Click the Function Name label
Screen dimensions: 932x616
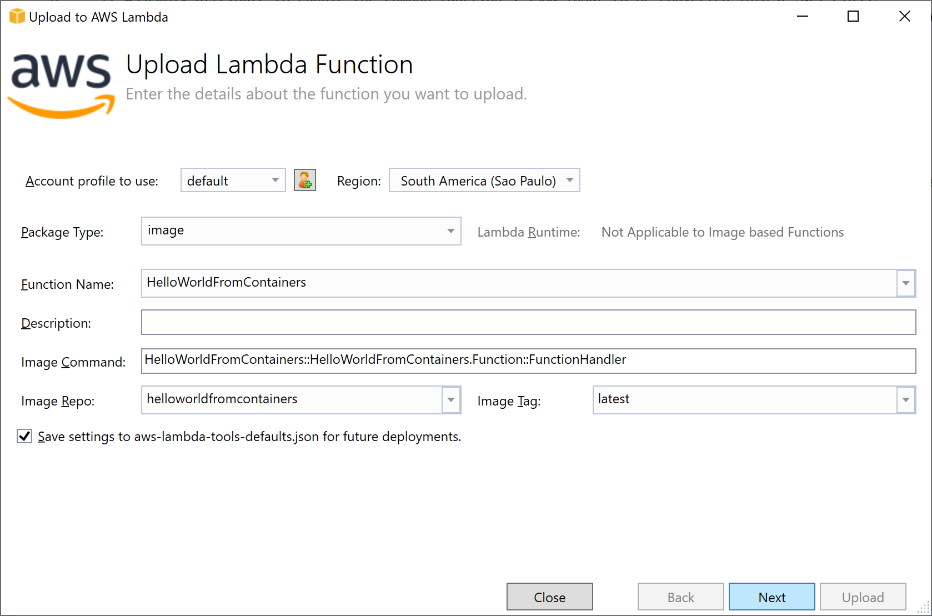point(67,284)
